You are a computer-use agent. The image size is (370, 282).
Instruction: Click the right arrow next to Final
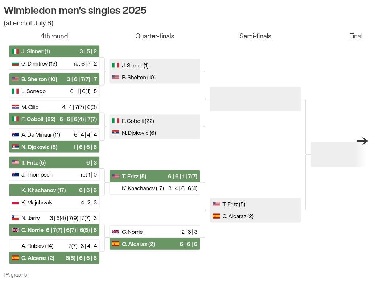pyautogui.click(x=362, y=141)
